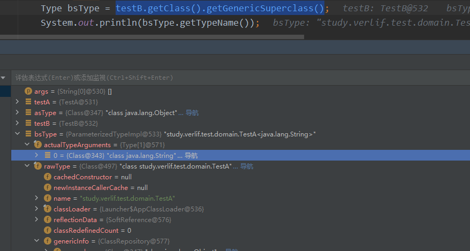The width and height of the screenshot is (470, 251).
Task: Expand the testA variable node
Action: [x=18, y=102]
